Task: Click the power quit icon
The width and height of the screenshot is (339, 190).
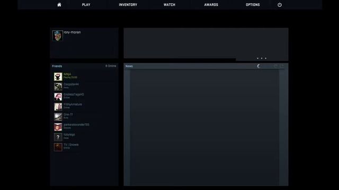Action: [x=280, y=5]
